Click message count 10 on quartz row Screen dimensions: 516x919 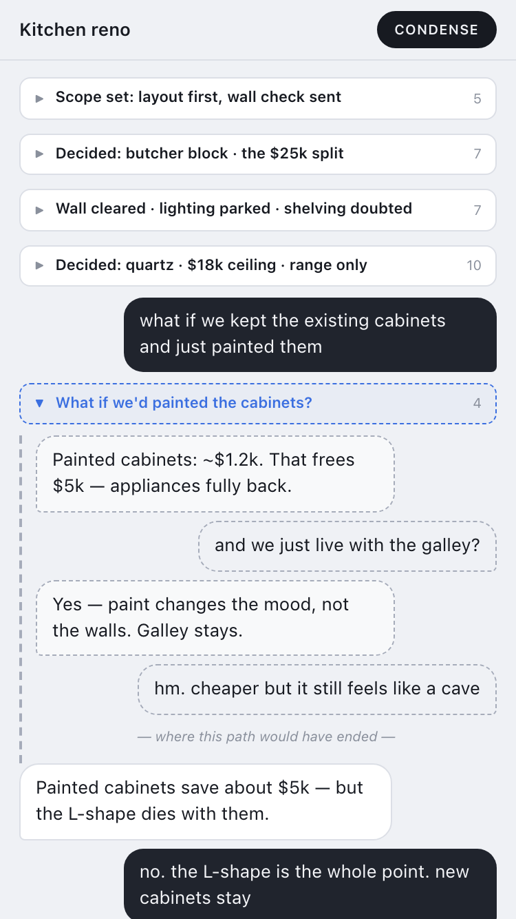(474, 266)
